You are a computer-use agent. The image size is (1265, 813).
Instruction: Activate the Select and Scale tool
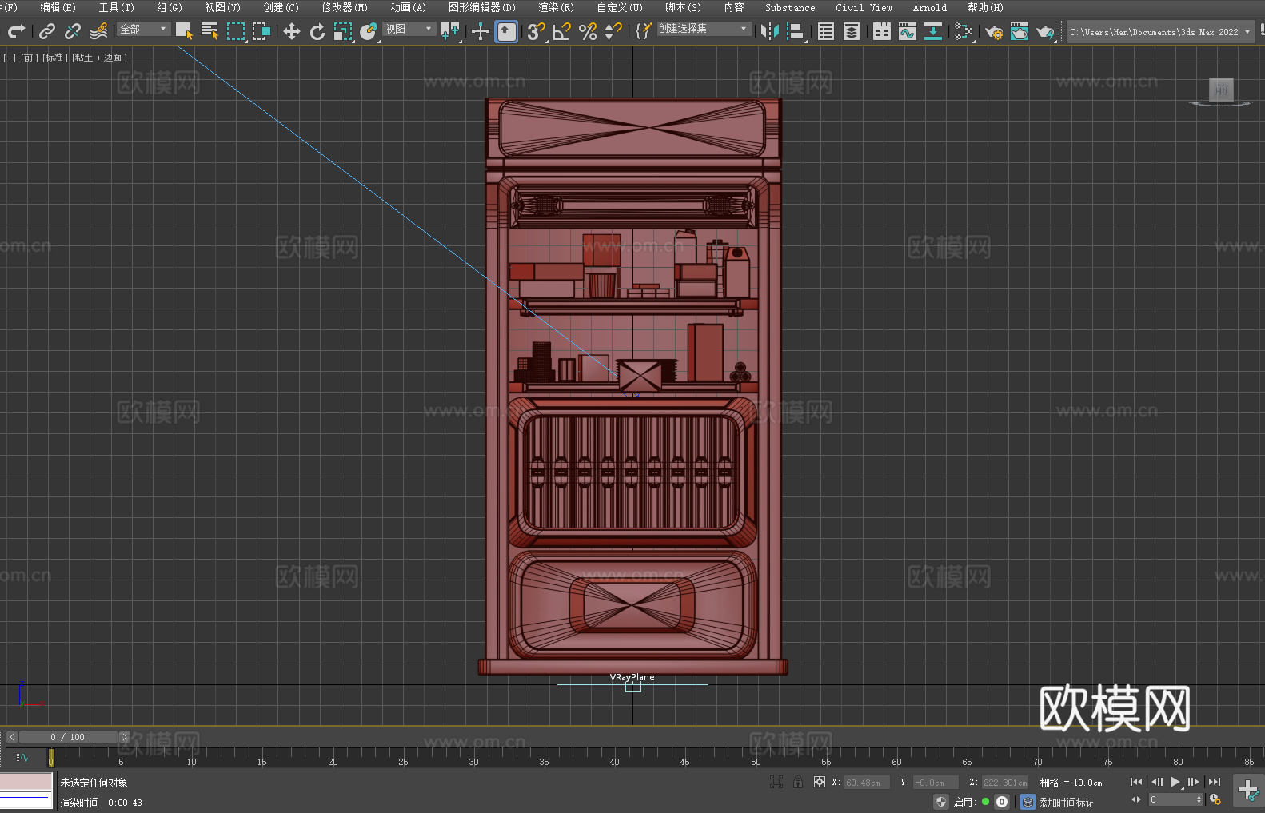coord(343,31)
